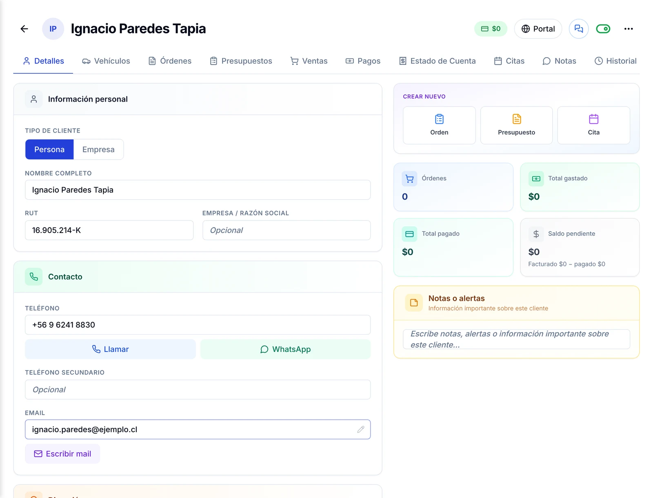This screenshot has height=498, width=653.
Task: Click the IP avatar circle
Action: click(x=53, y=29)
